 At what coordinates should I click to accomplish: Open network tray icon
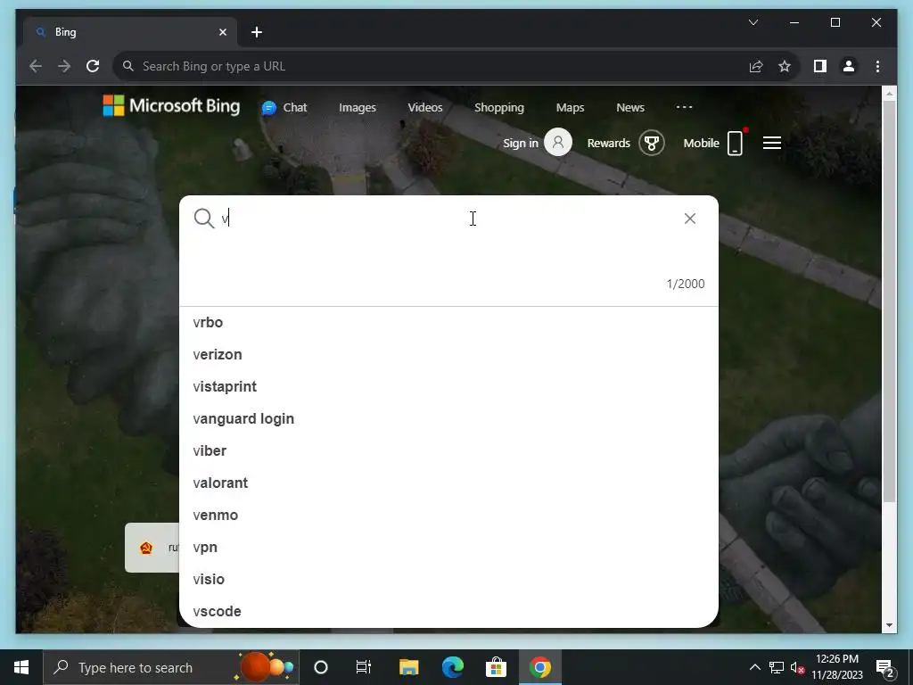777,667
